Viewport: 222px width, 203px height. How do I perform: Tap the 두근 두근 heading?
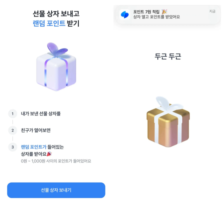click(168, 56)
